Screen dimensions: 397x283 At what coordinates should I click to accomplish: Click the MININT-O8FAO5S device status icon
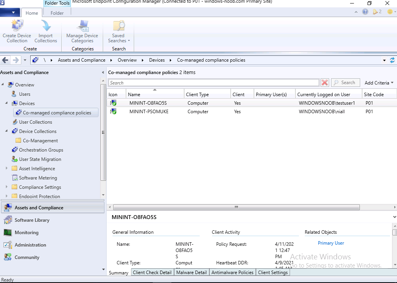[113, 103]
